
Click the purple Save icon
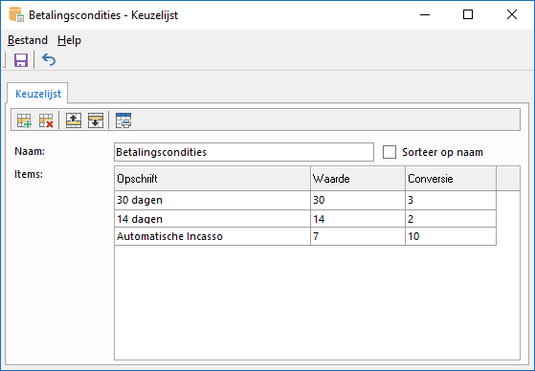(21, 60)
